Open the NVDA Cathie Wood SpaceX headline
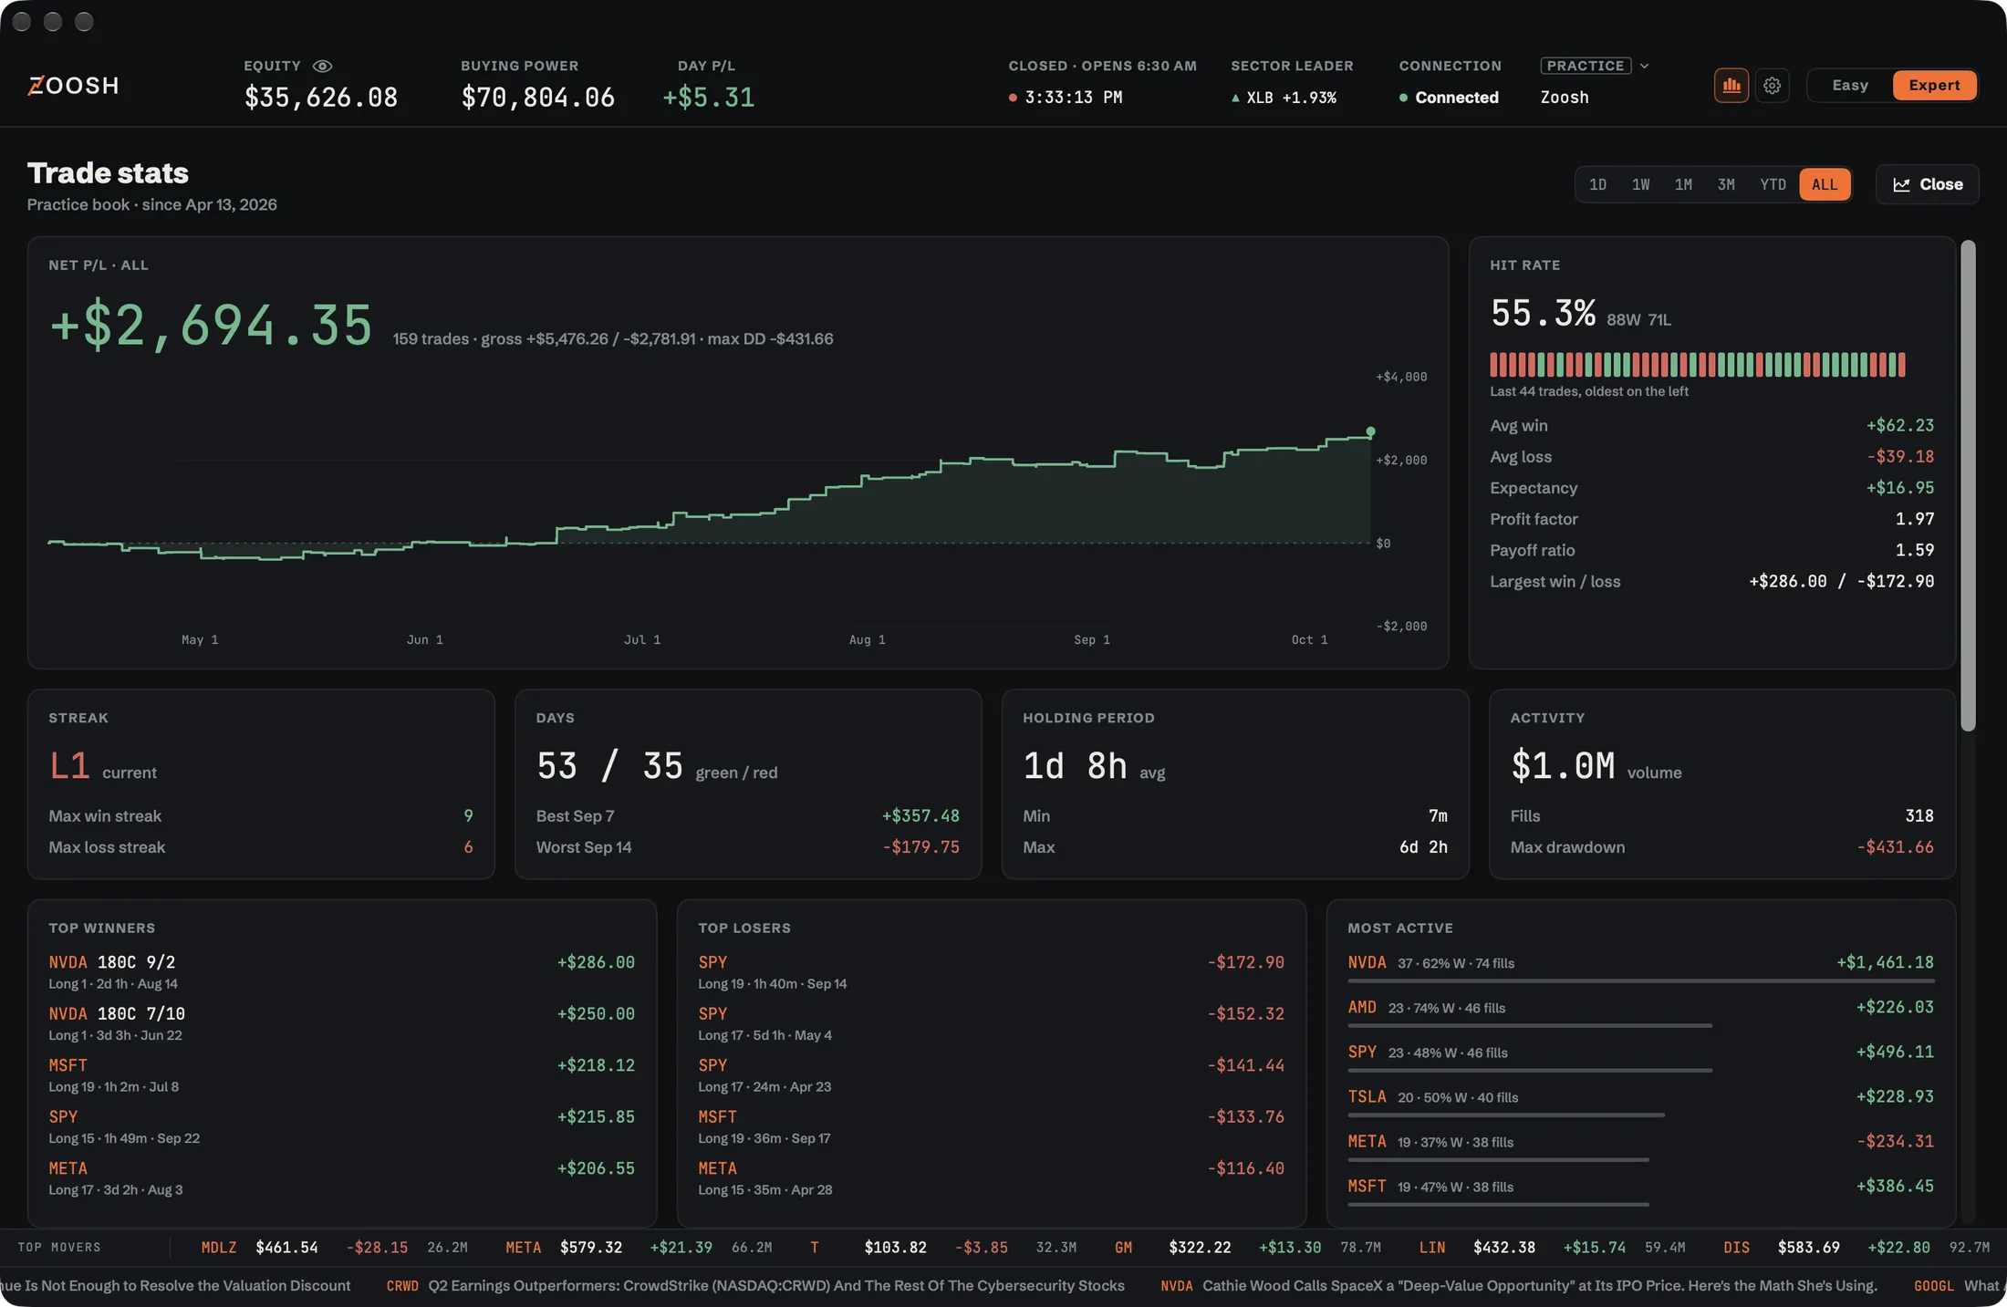Image resolution: width=2007 pixels, height=1307 pixels. point(1519,1285)
